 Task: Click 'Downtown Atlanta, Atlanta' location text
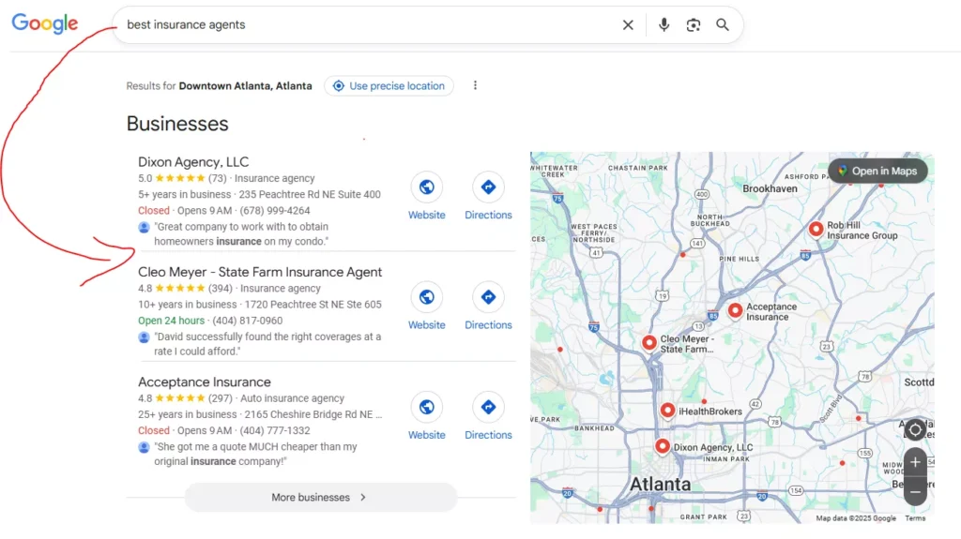(x=245, y=85)
